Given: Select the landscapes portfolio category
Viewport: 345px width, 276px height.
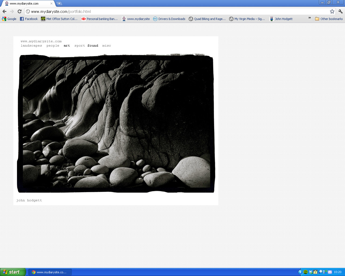Looking at the screenshot, I should coord(31,46).
